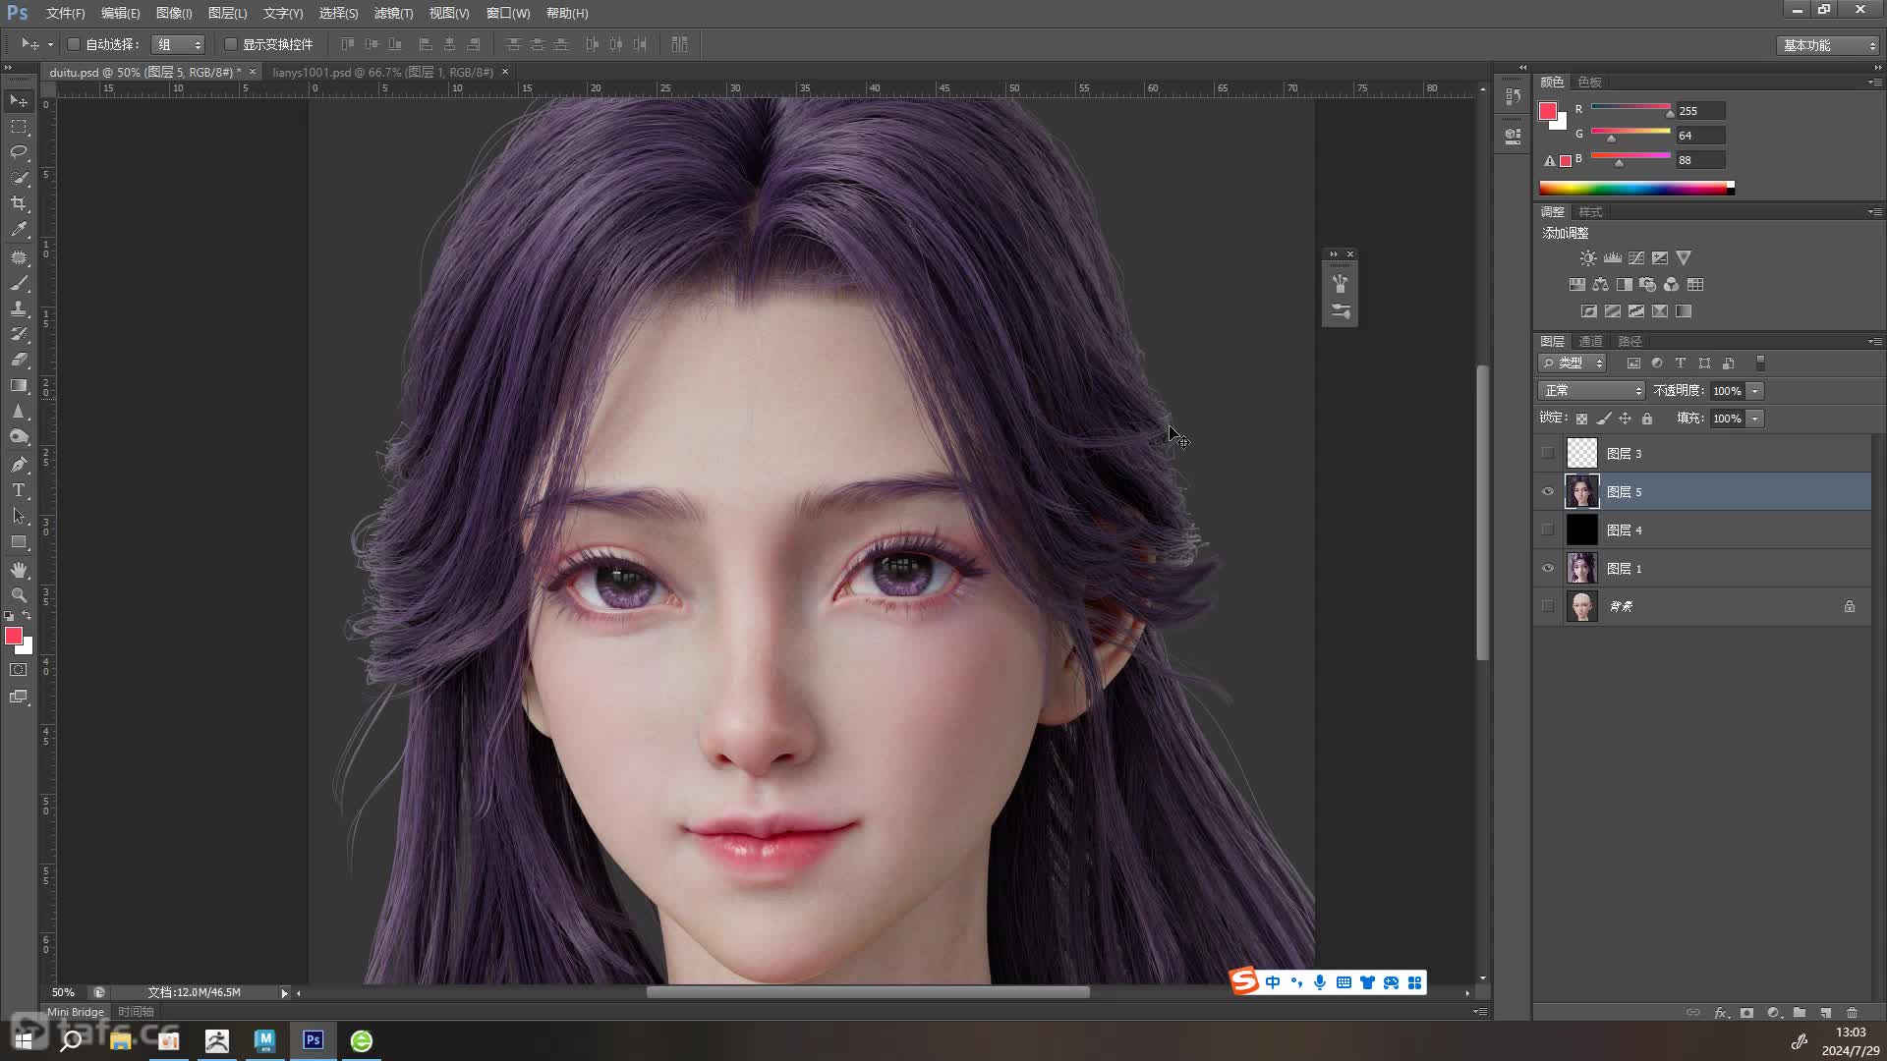The width and height of the screenshot is (1887, 1061).
Task: Add a Levels adjustment
Action: [1613, 258]
